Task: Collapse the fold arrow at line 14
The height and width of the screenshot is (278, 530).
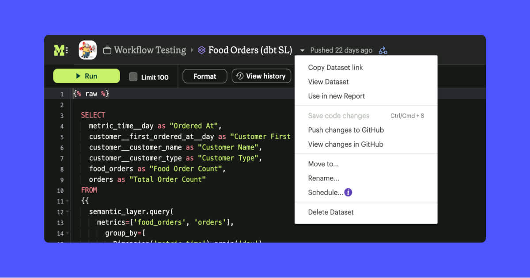Action: (x=67, y=233)
